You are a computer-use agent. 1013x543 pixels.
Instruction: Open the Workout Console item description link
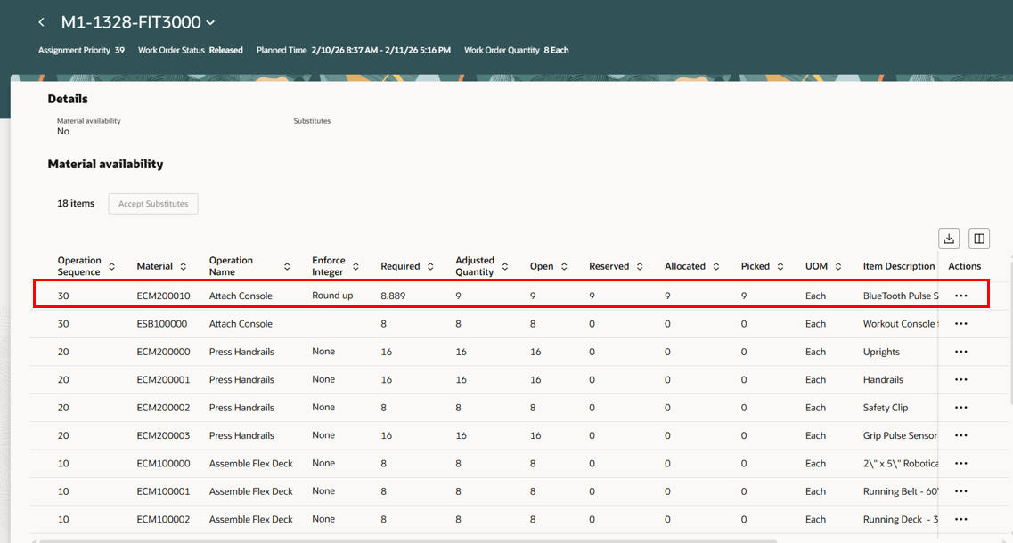tap(902, 323)
